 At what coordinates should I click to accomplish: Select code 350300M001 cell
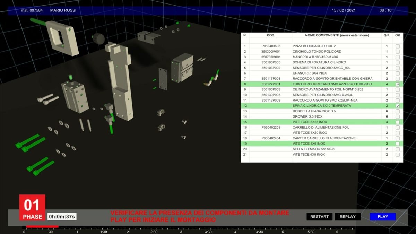coord(271,52)
